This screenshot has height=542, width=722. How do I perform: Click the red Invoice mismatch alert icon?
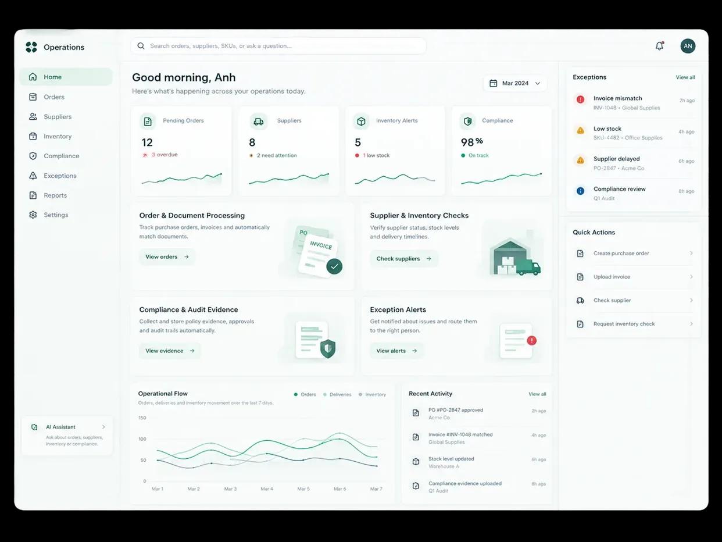coord(580,99)
